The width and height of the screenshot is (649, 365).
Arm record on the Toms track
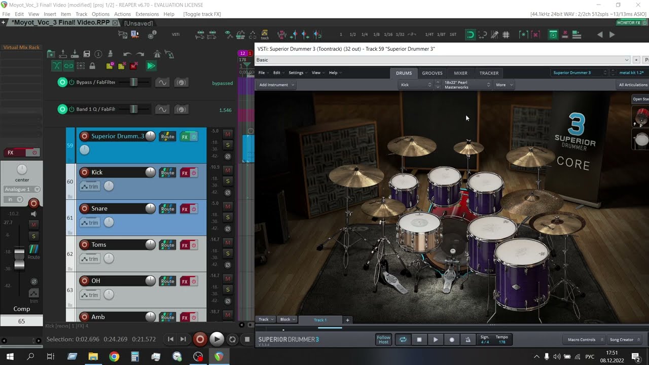(x=85, y=245)
